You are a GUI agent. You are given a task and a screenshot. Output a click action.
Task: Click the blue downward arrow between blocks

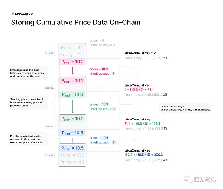coord(72,140)
